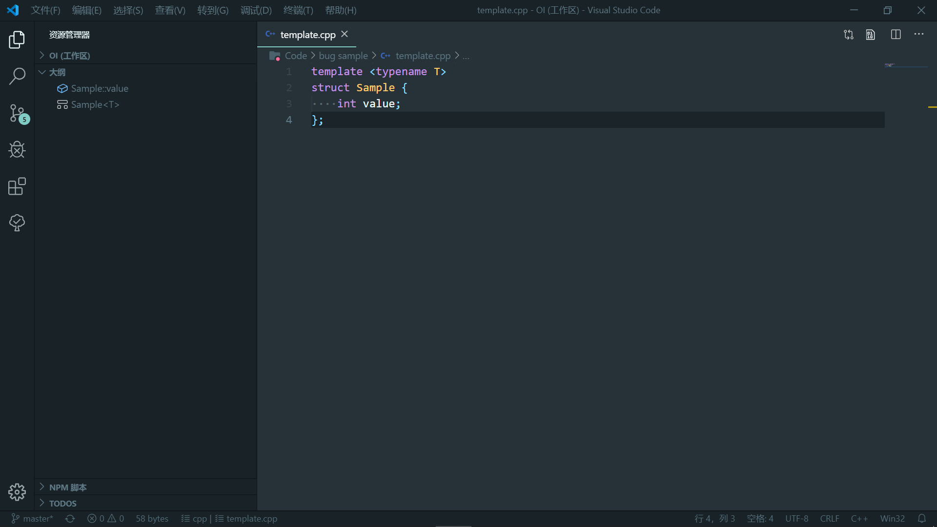Click the Remote Explorer tree icon
This screenshot has width=937, height=527.
pyautogui.click(x=17, y=223)
